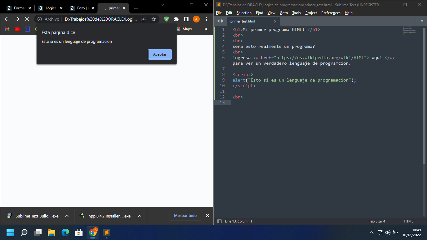Click Aceptar in the alert dialog
Screen dimensions: 427x240
point(160,54)
